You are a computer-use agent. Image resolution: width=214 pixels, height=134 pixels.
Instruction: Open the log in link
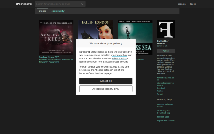point(193,4)
